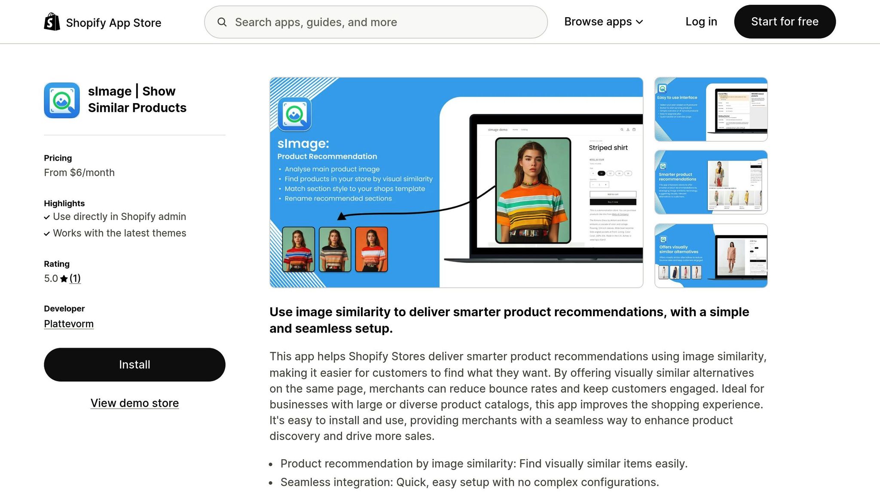Click the Shopify App Store title text

click(113, 23)
